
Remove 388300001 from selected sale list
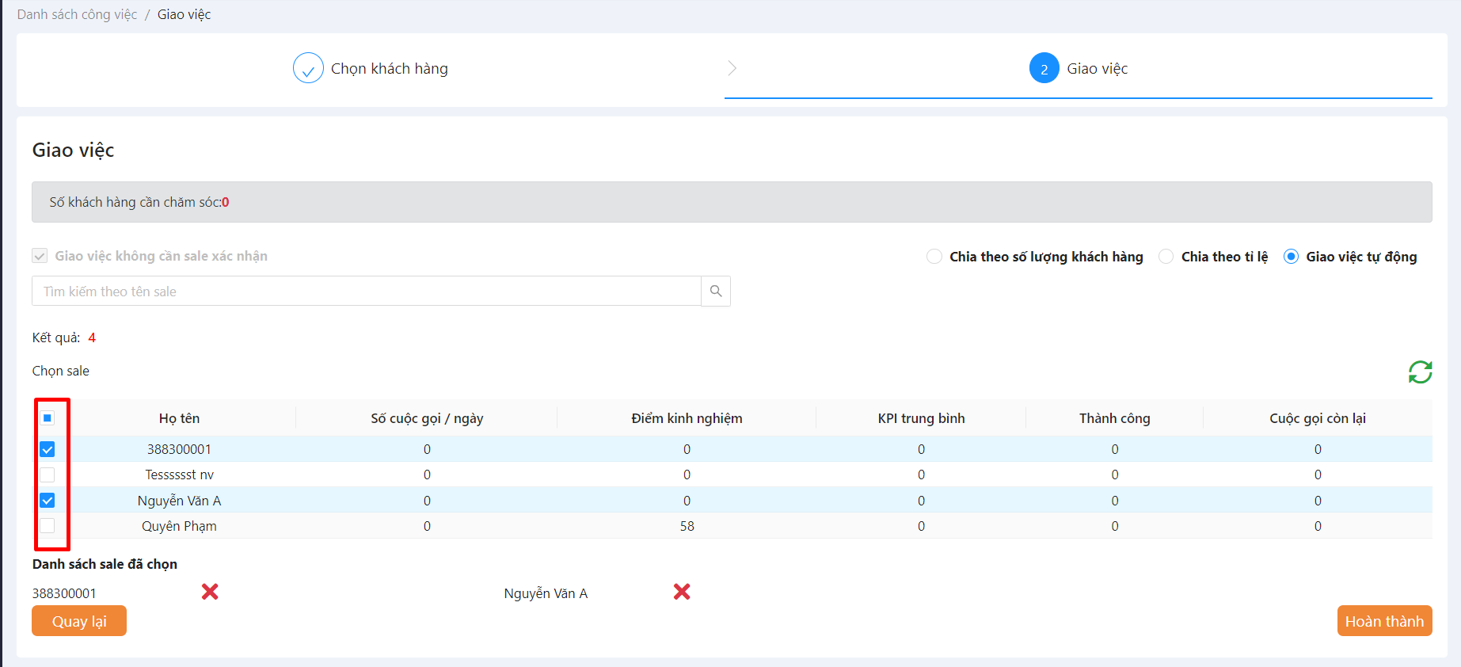coord(210,592)
